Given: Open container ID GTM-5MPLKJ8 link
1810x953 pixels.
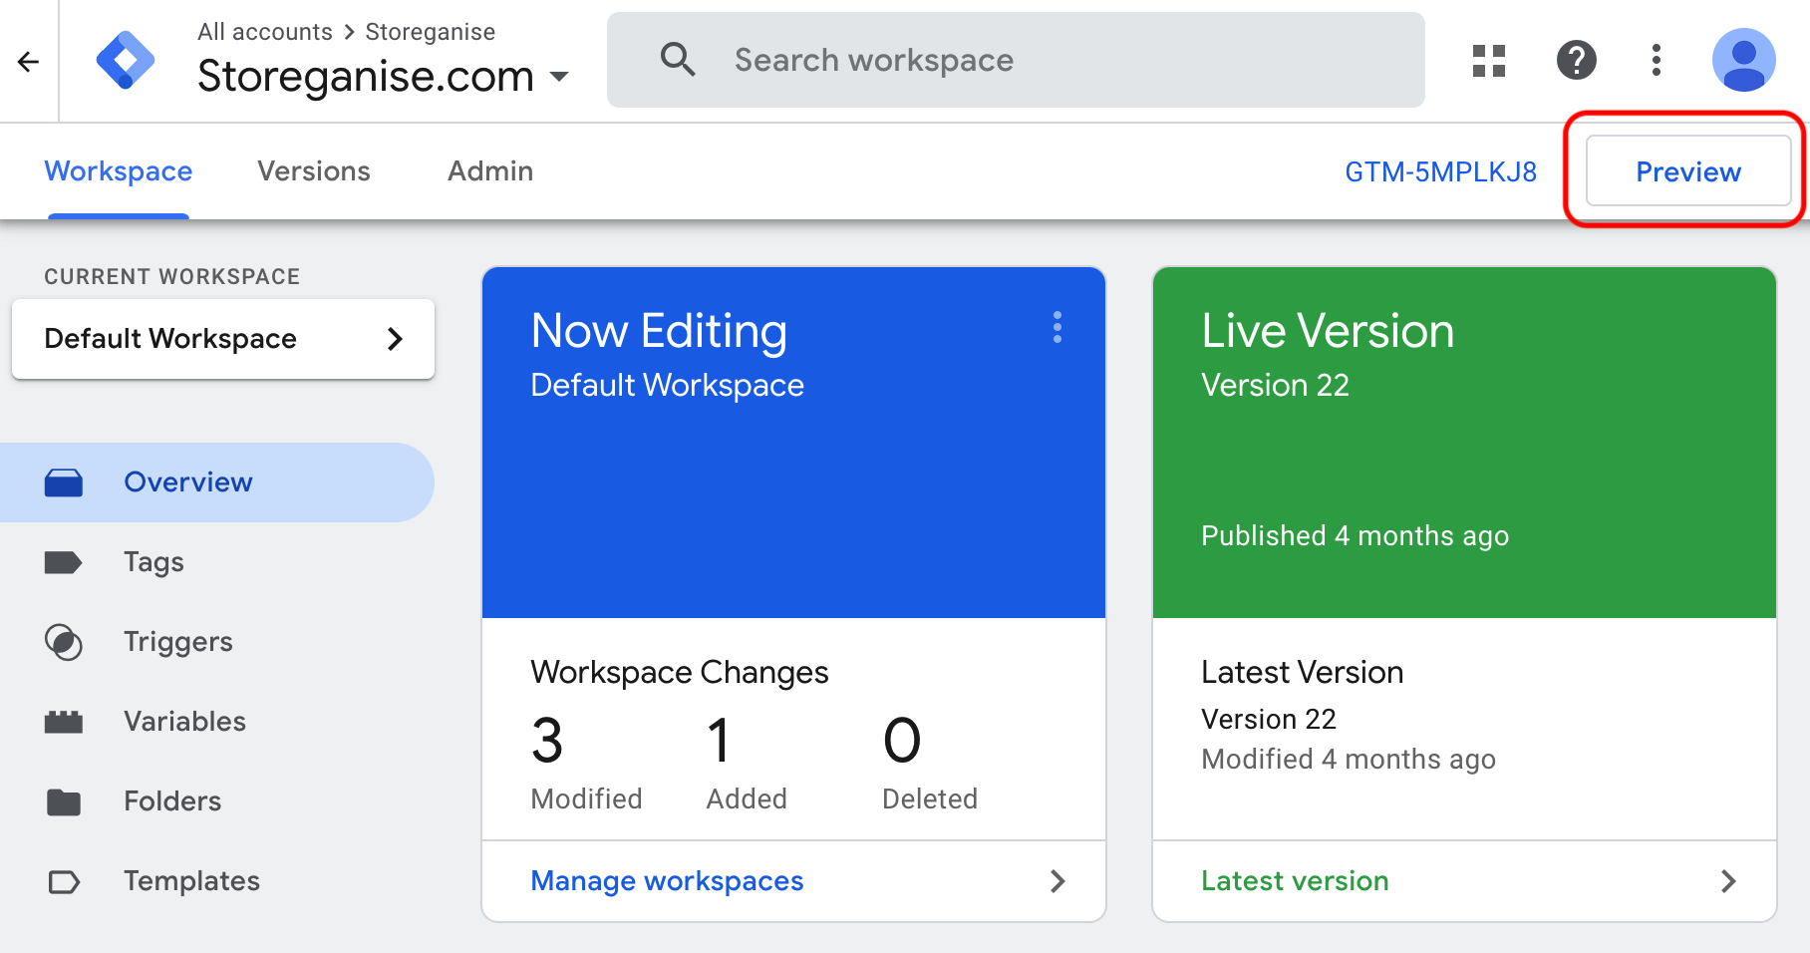Looking at the screenshot, I should point(1440,171).
